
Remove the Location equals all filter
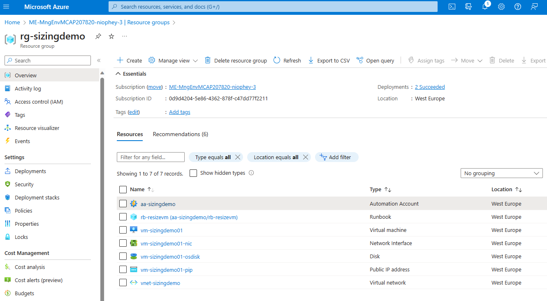pos(305,157)
